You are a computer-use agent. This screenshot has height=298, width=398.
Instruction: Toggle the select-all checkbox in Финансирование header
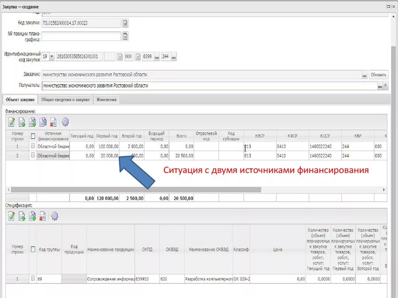tap(33, 136)
